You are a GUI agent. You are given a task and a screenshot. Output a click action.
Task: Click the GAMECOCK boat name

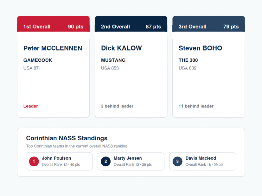pos(38,60)
